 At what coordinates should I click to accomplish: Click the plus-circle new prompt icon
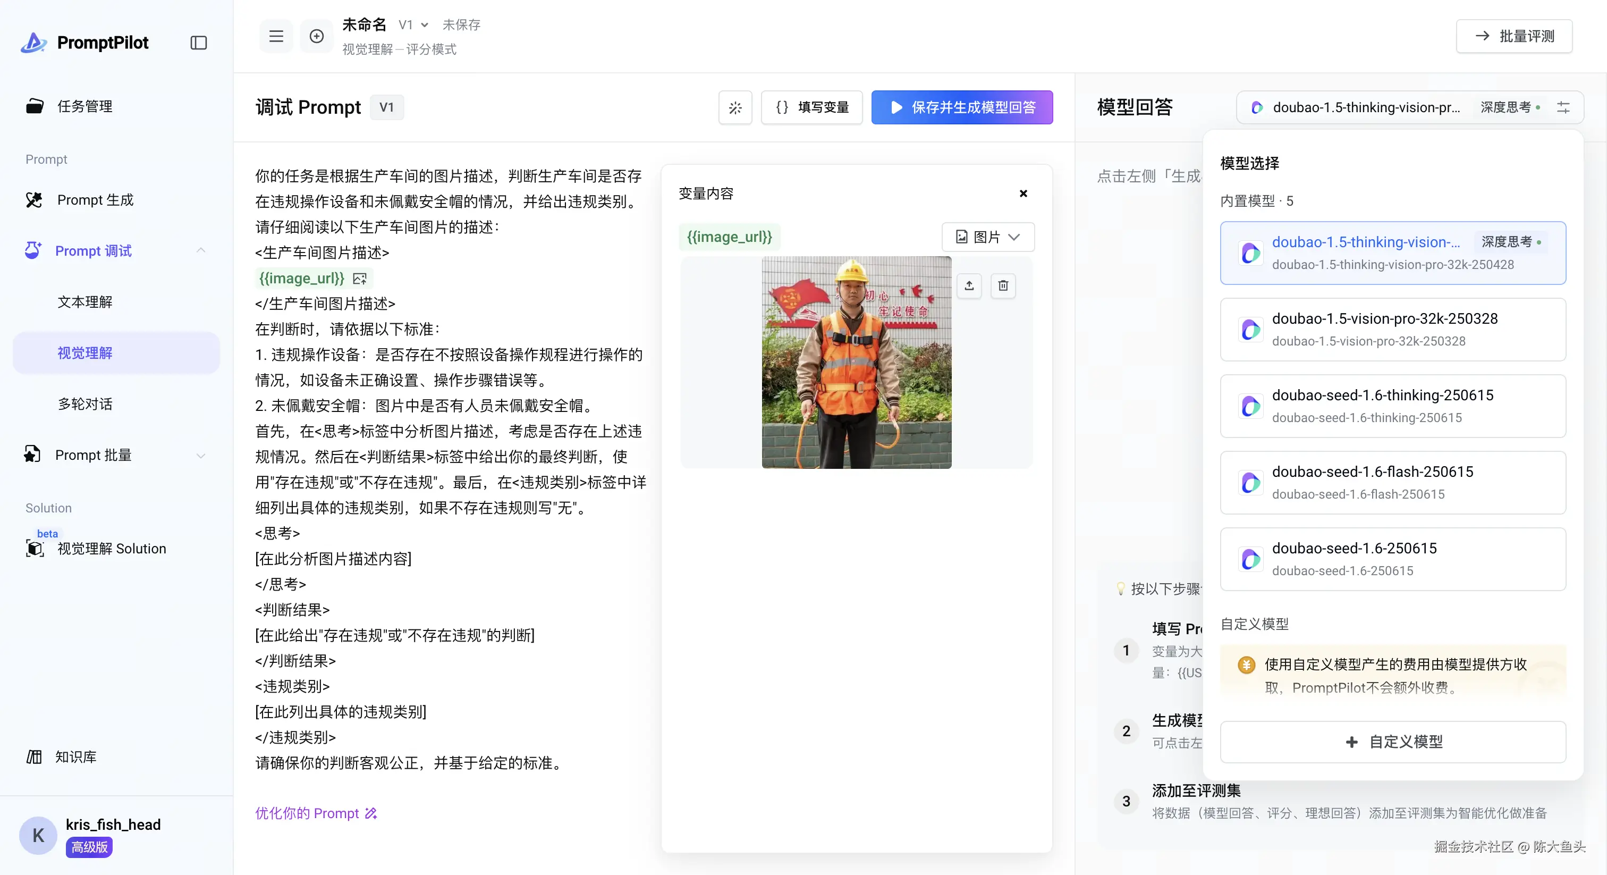coord(316,36)
